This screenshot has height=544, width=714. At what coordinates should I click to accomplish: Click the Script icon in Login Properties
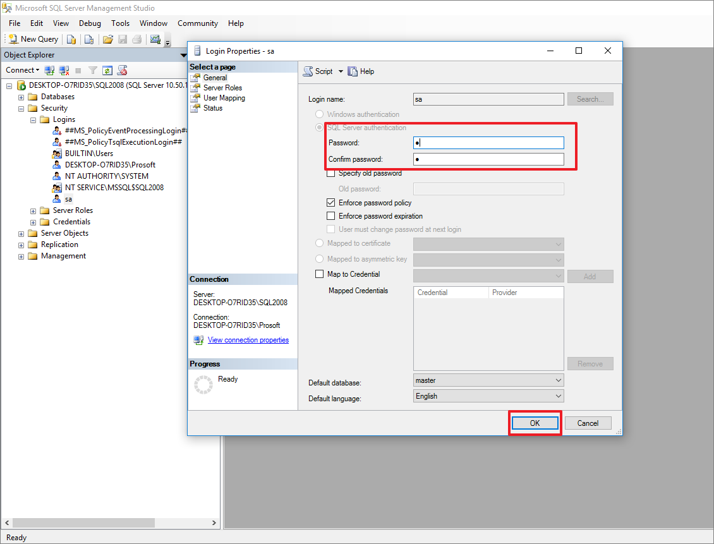click(318, 71)
